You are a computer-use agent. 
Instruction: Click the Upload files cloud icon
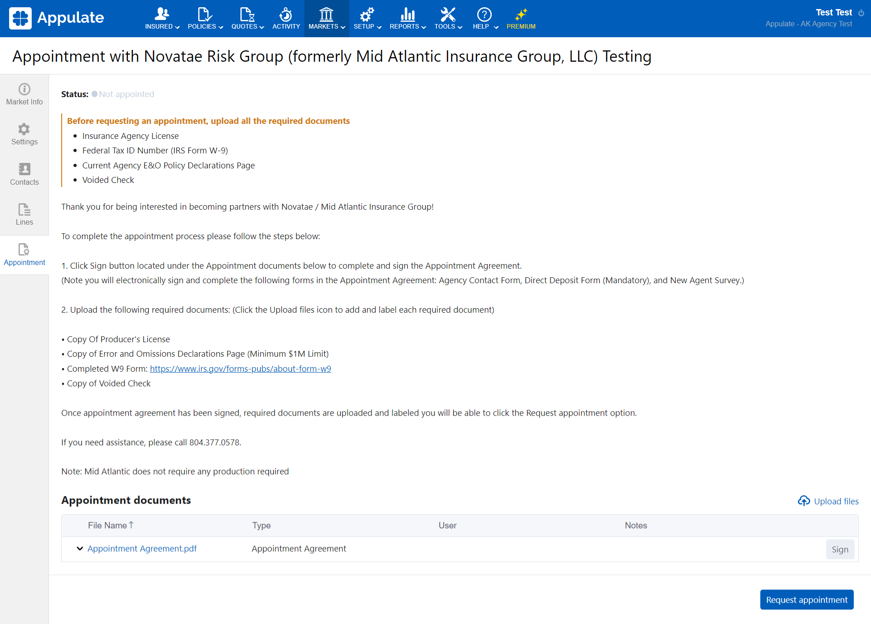[804, 501]
